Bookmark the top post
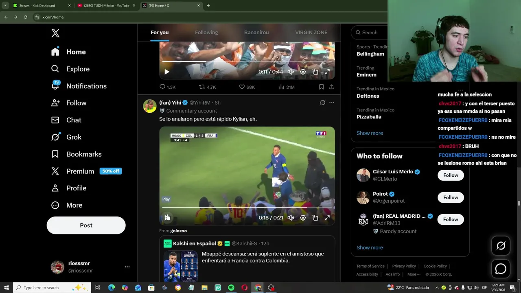521x293 pixels. (321, 87)
